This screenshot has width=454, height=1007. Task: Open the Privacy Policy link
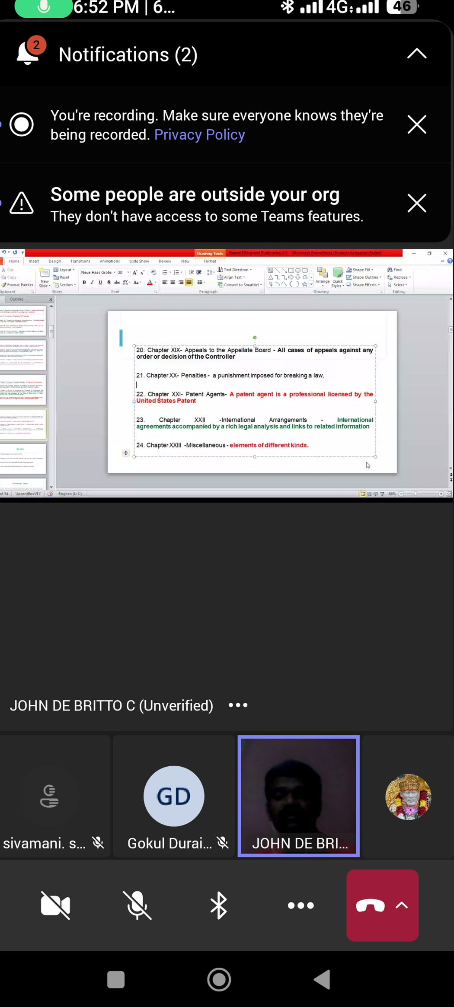(x=199, y=135)
